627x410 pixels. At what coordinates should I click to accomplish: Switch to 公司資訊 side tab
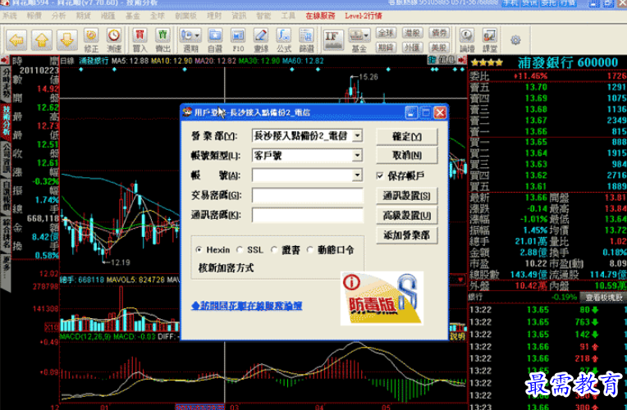coord(6,158)
